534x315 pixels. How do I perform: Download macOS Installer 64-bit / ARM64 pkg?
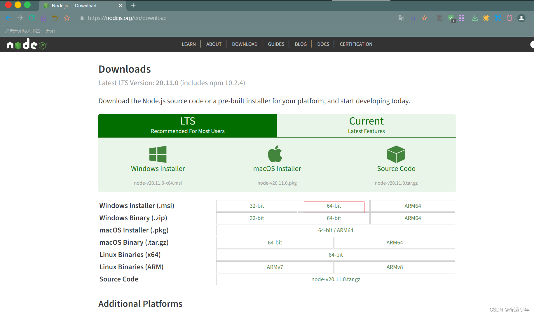click(336, 230)
